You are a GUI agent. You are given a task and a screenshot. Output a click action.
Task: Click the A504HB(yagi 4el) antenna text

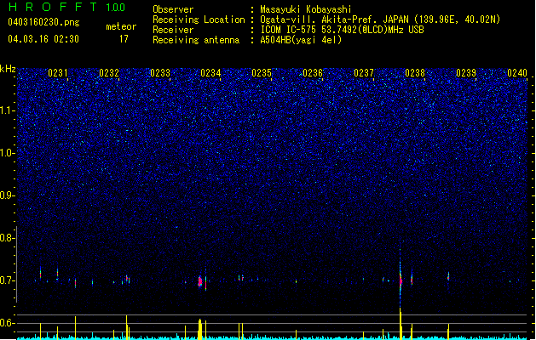[301, 40]
